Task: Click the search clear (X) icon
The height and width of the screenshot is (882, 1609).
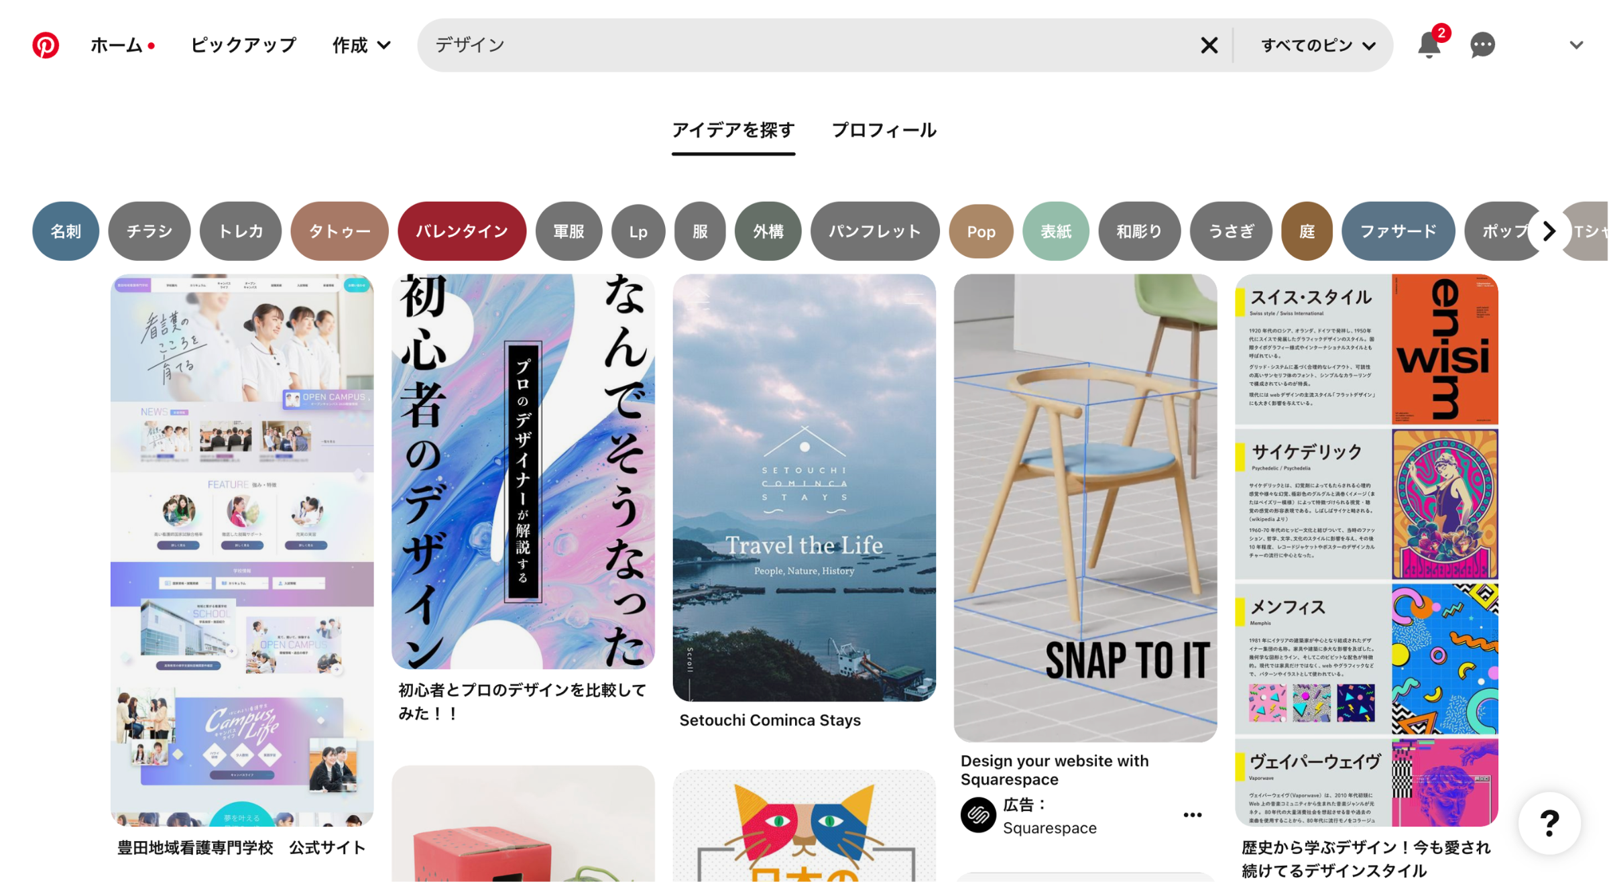Action: tap(1208, 46)
